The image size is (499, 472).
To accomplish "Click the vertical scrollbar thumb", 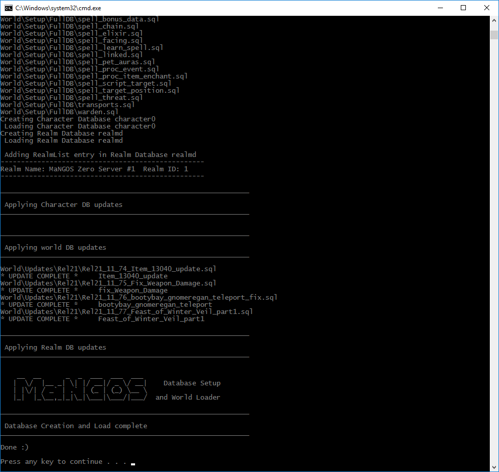I will click(494, 35).
